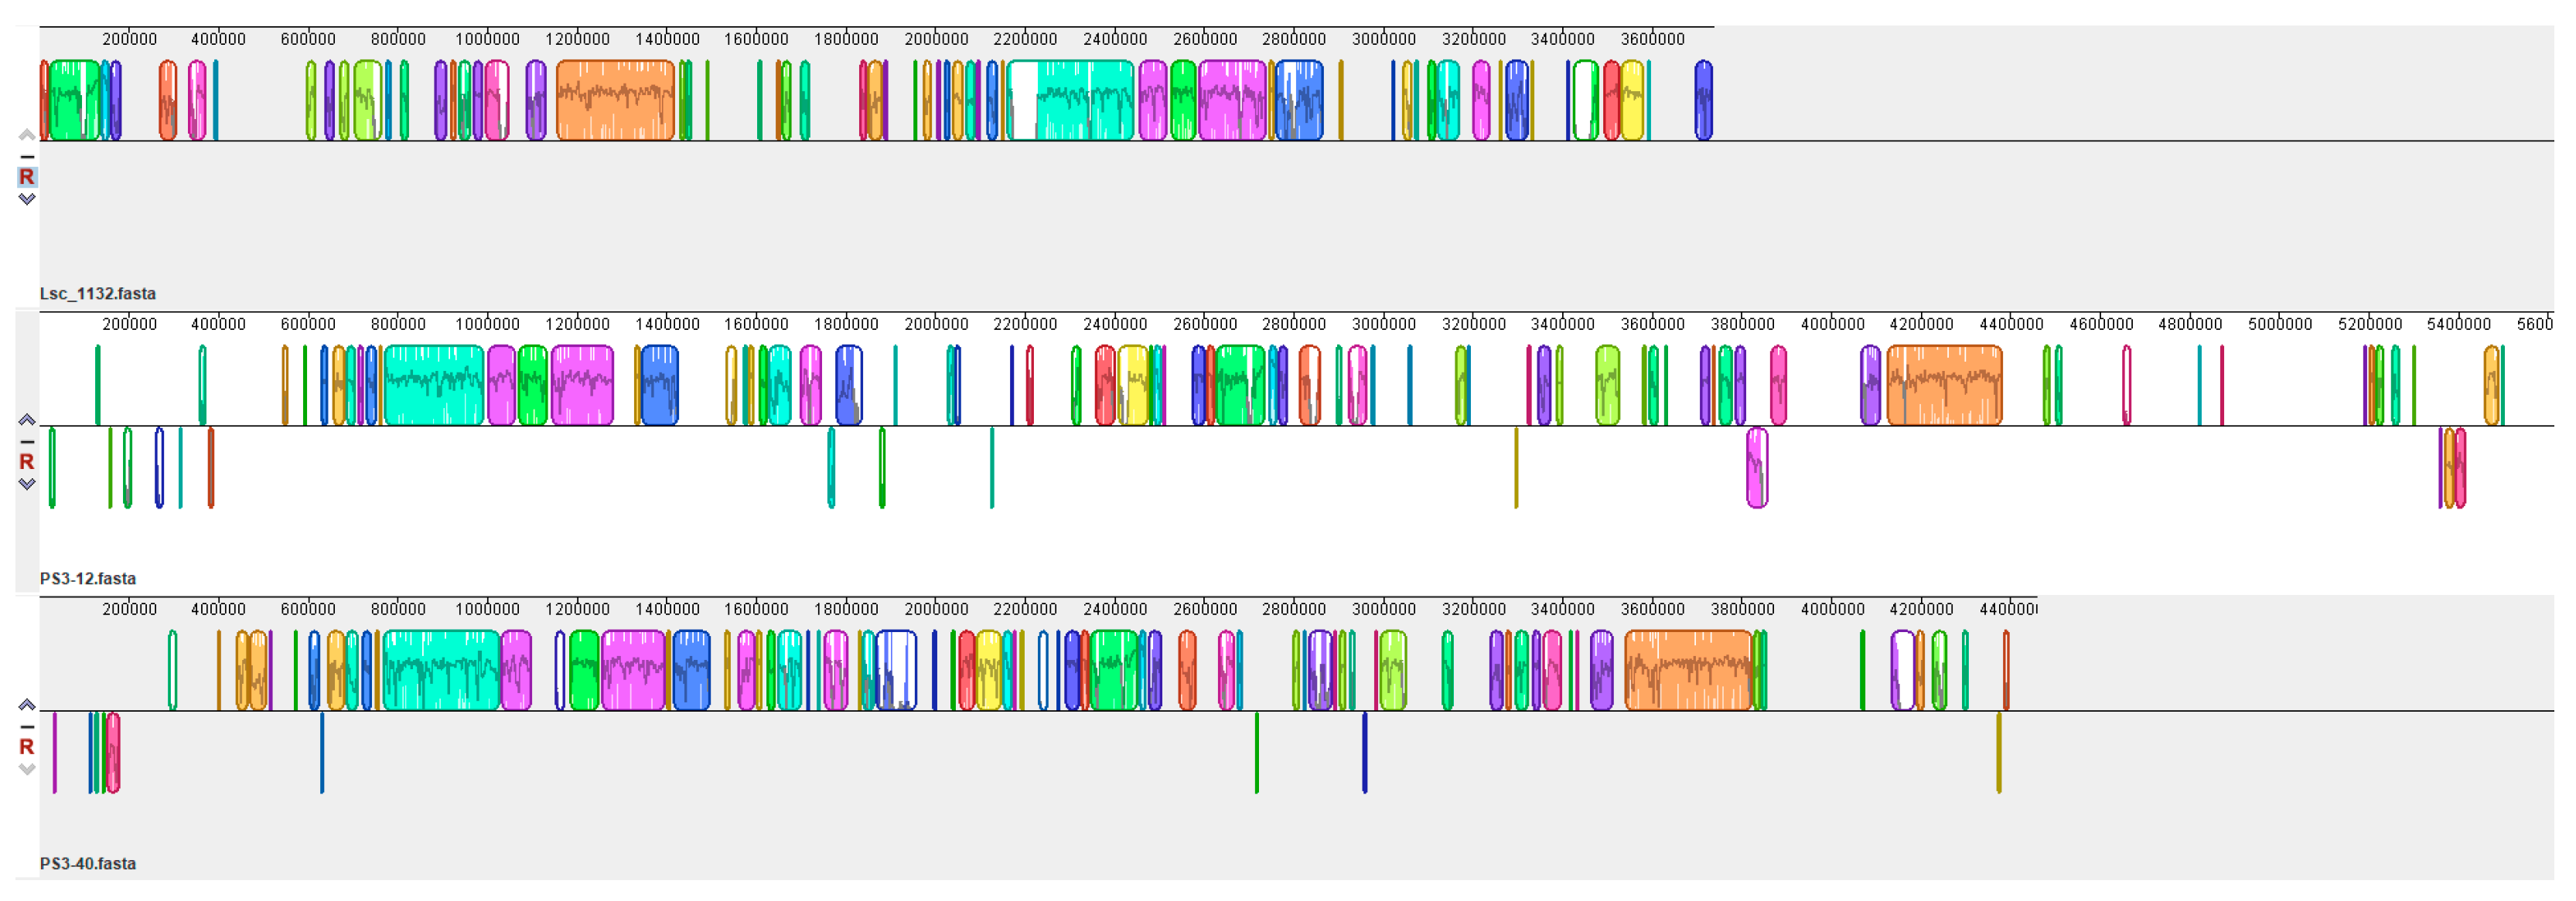
Task: Select large orange block in Lsc_1132.fasta
Action: click(615, 100)
